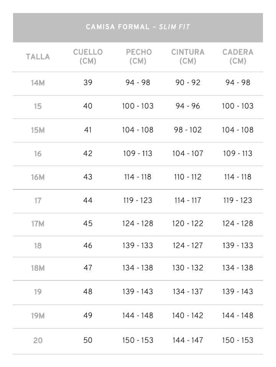
Task: Click the 16M size row label
Action: 38,177
